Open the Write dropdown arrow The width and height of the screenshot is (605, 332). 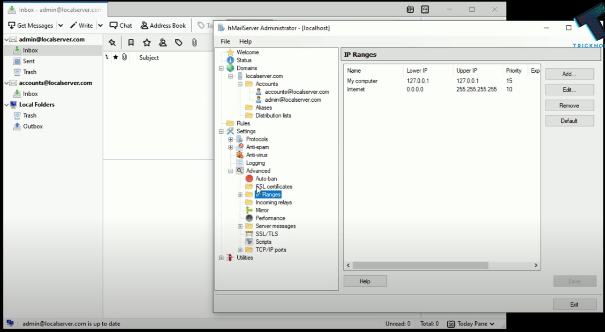point(100,25)
